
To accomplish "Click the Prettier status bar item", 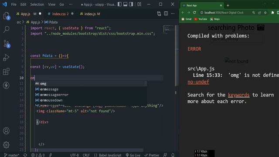I will coord(152,155).
